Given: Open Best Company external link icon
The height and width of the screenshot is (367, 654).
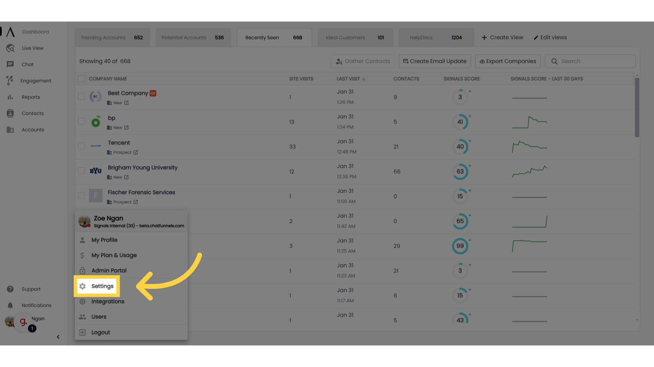Looking at the screenshot, I should coord(126,103).
